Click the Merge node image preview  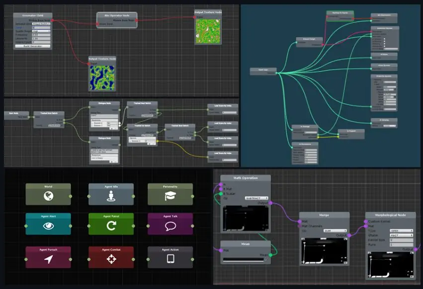coord(324,251)
